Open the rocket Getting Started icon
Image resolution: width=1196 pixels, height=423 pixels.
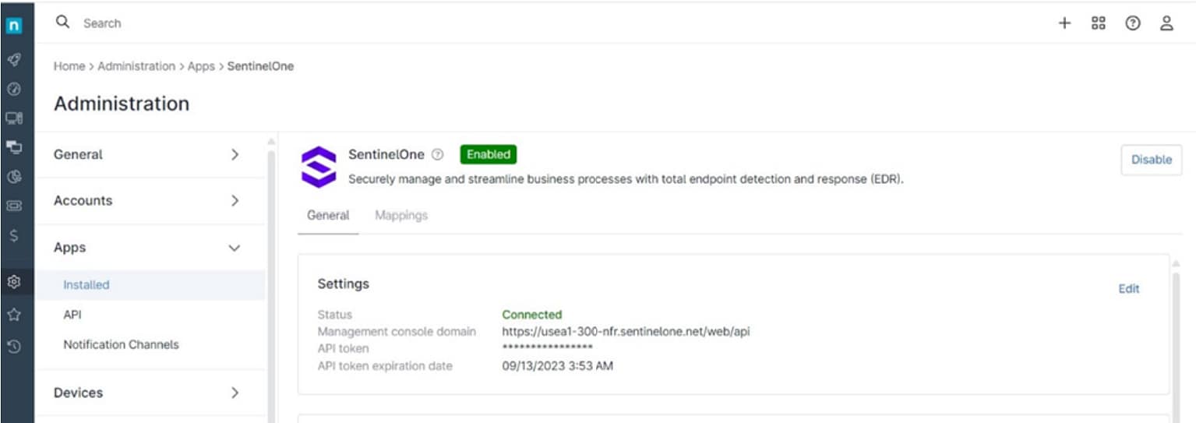pos(13,60)
